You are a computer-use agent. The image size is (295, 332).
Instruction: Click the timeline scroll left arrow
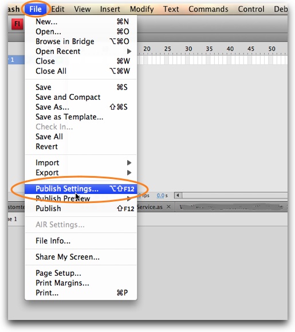(178, 195)
